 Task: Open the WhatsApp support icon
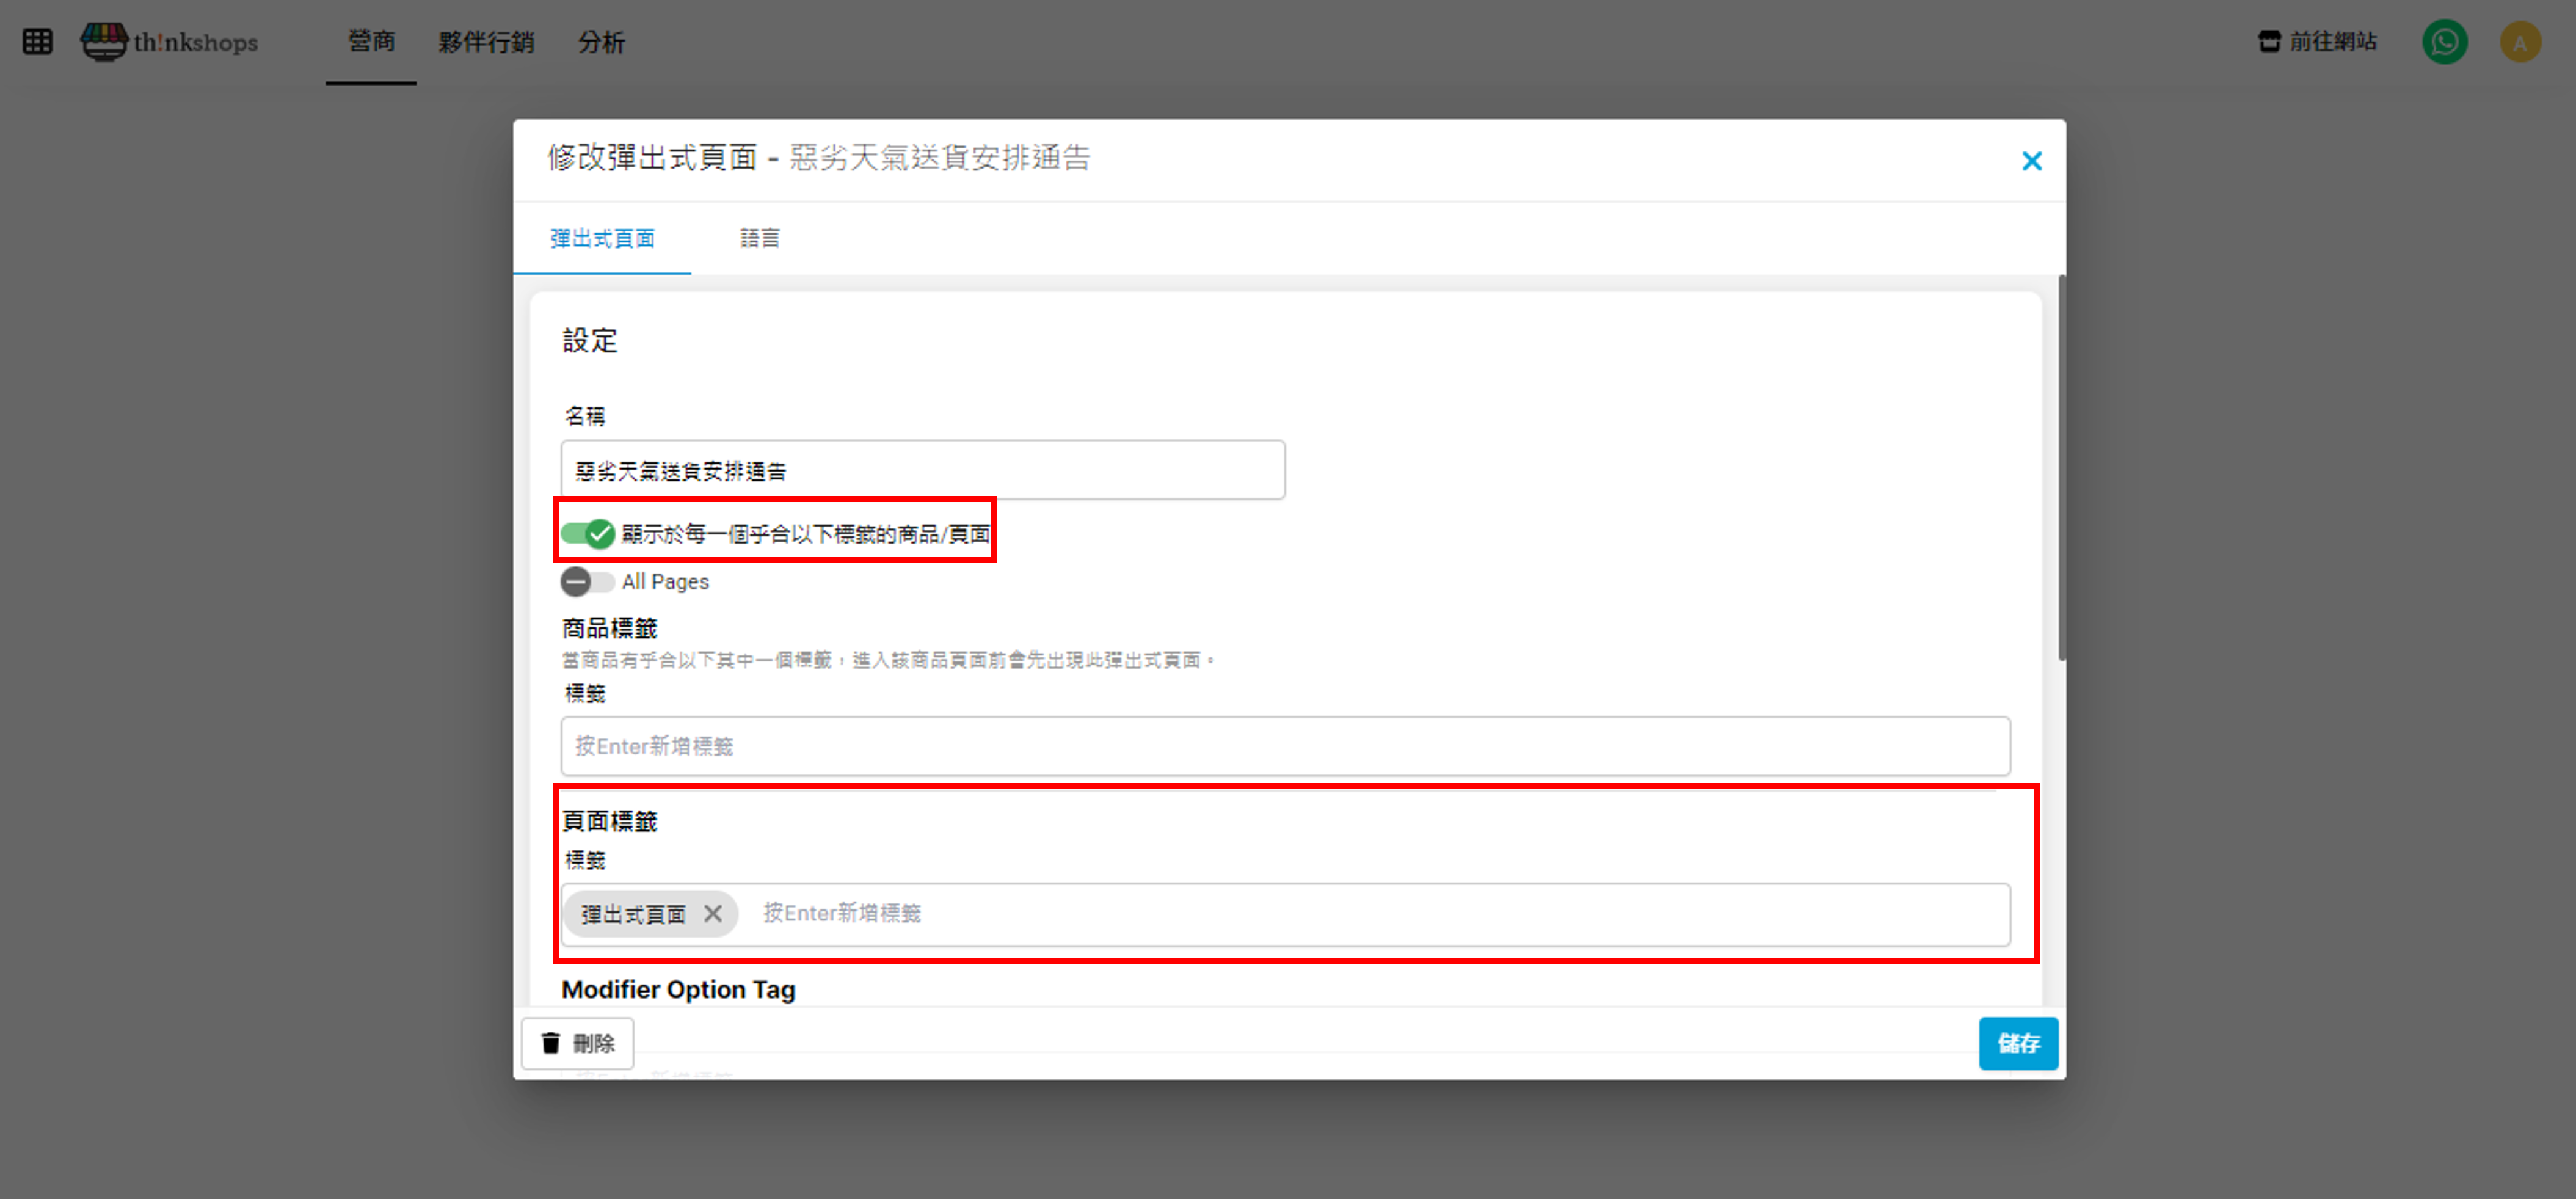[2444, 42]
